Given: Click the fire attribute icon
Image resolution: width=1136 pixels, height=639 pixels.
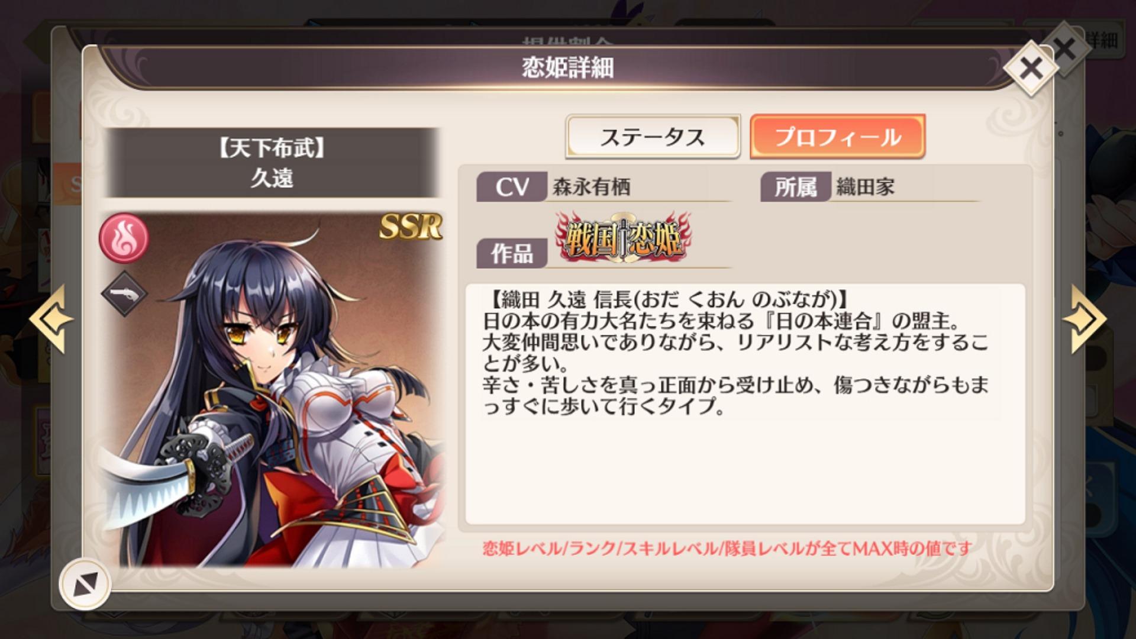Looking at the screenshot, I should pos(124,238).
